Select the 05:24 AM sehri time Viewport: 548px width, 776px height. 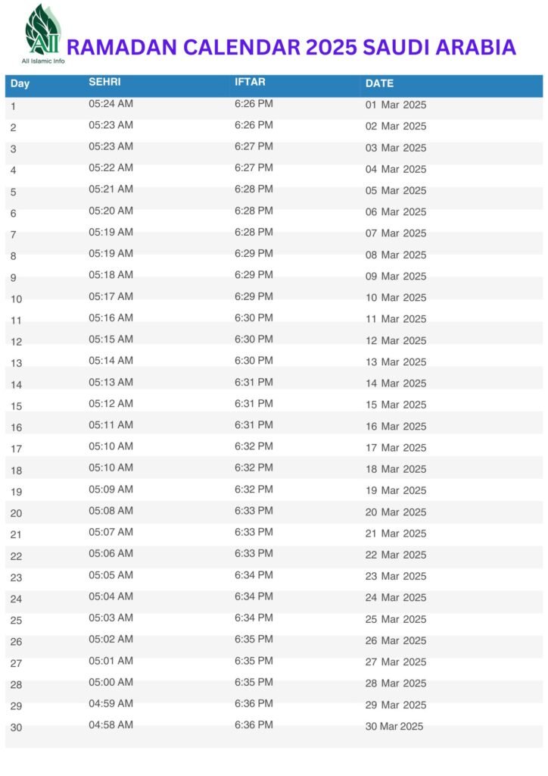tap(111, 104)
